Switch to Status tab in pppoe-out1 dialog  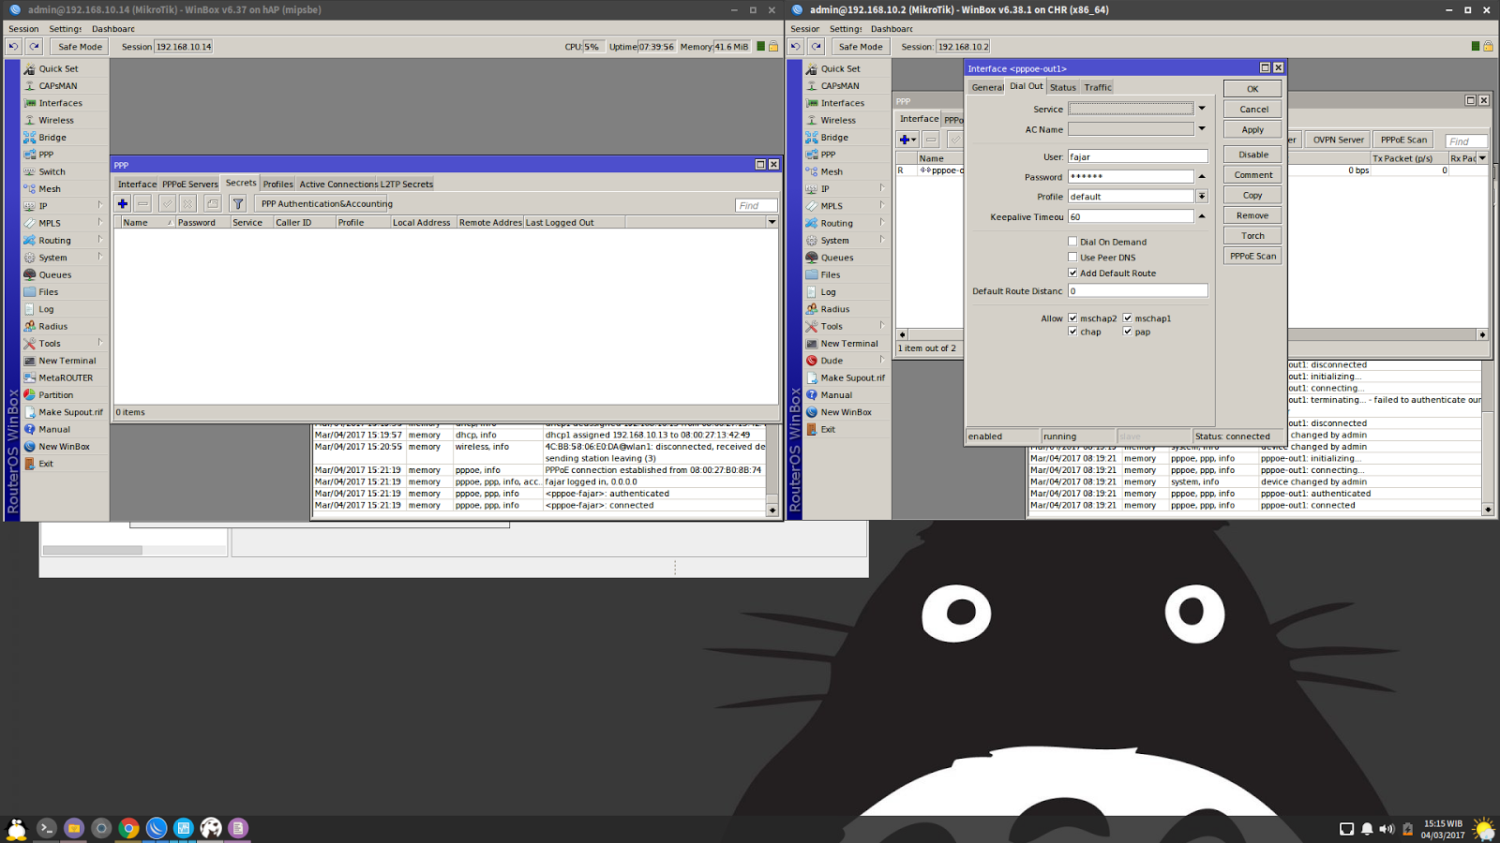click(x=1063, y=87)
